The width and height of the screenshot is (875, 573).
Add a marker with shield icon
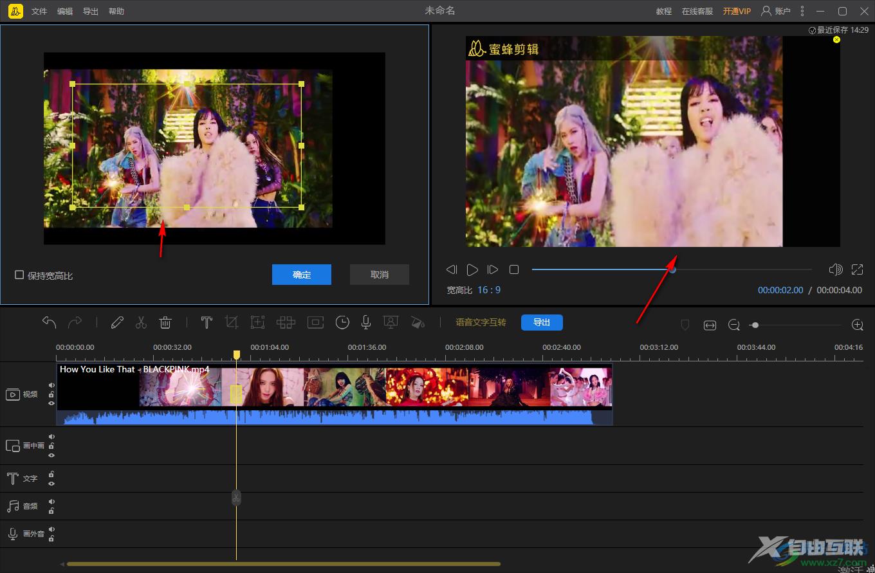pyautogui.click(x=685, y=325)
